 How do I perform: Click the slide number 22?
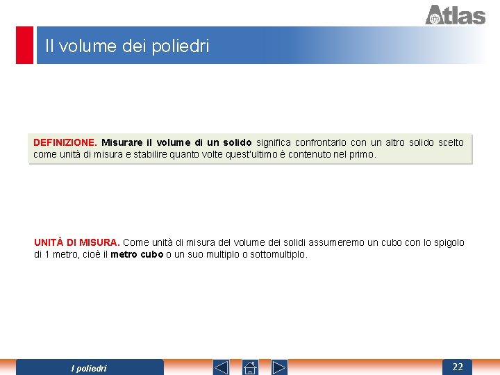pos(457,367)
